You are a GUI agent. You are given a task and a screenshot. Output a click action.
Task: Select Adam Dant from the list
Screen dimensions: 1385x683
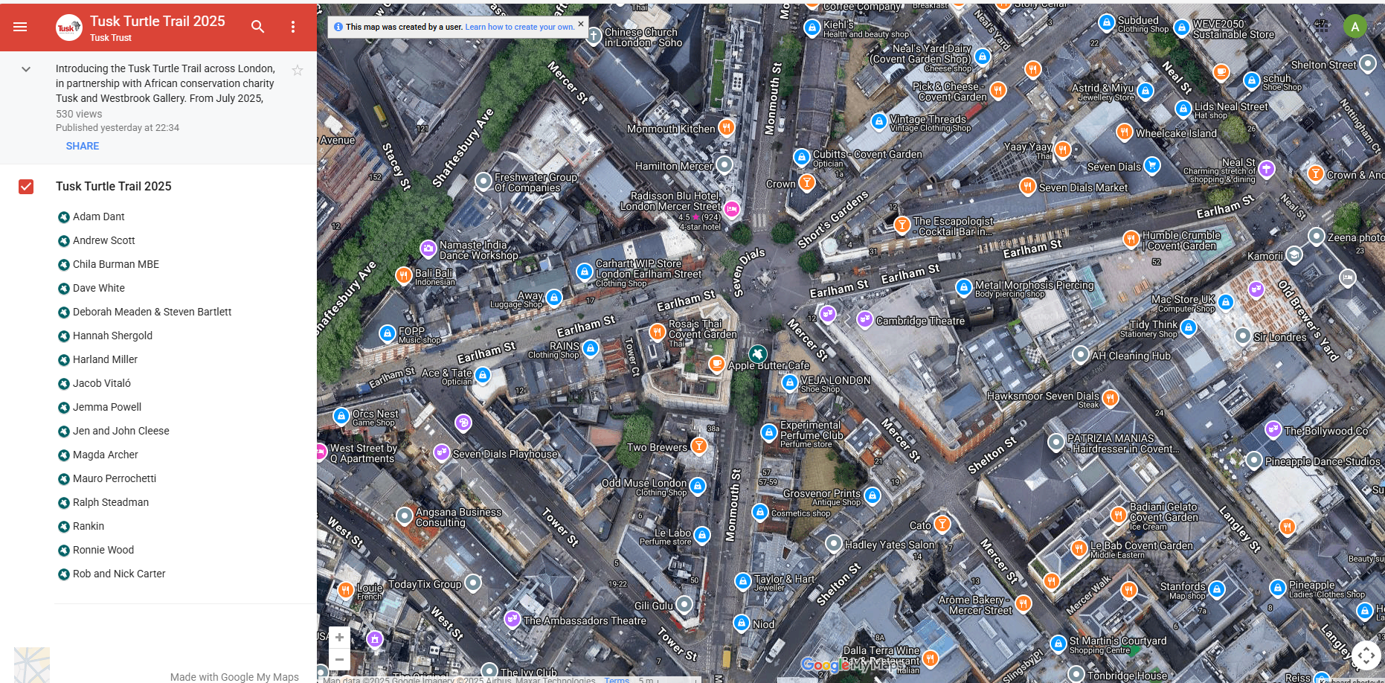coord(98,217)
